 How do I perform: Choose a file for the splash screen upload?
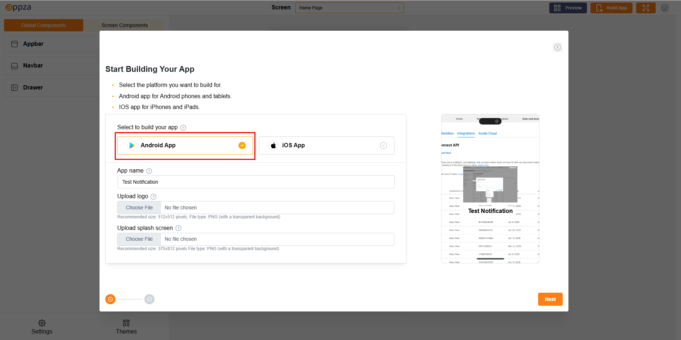tap(139, 239)
